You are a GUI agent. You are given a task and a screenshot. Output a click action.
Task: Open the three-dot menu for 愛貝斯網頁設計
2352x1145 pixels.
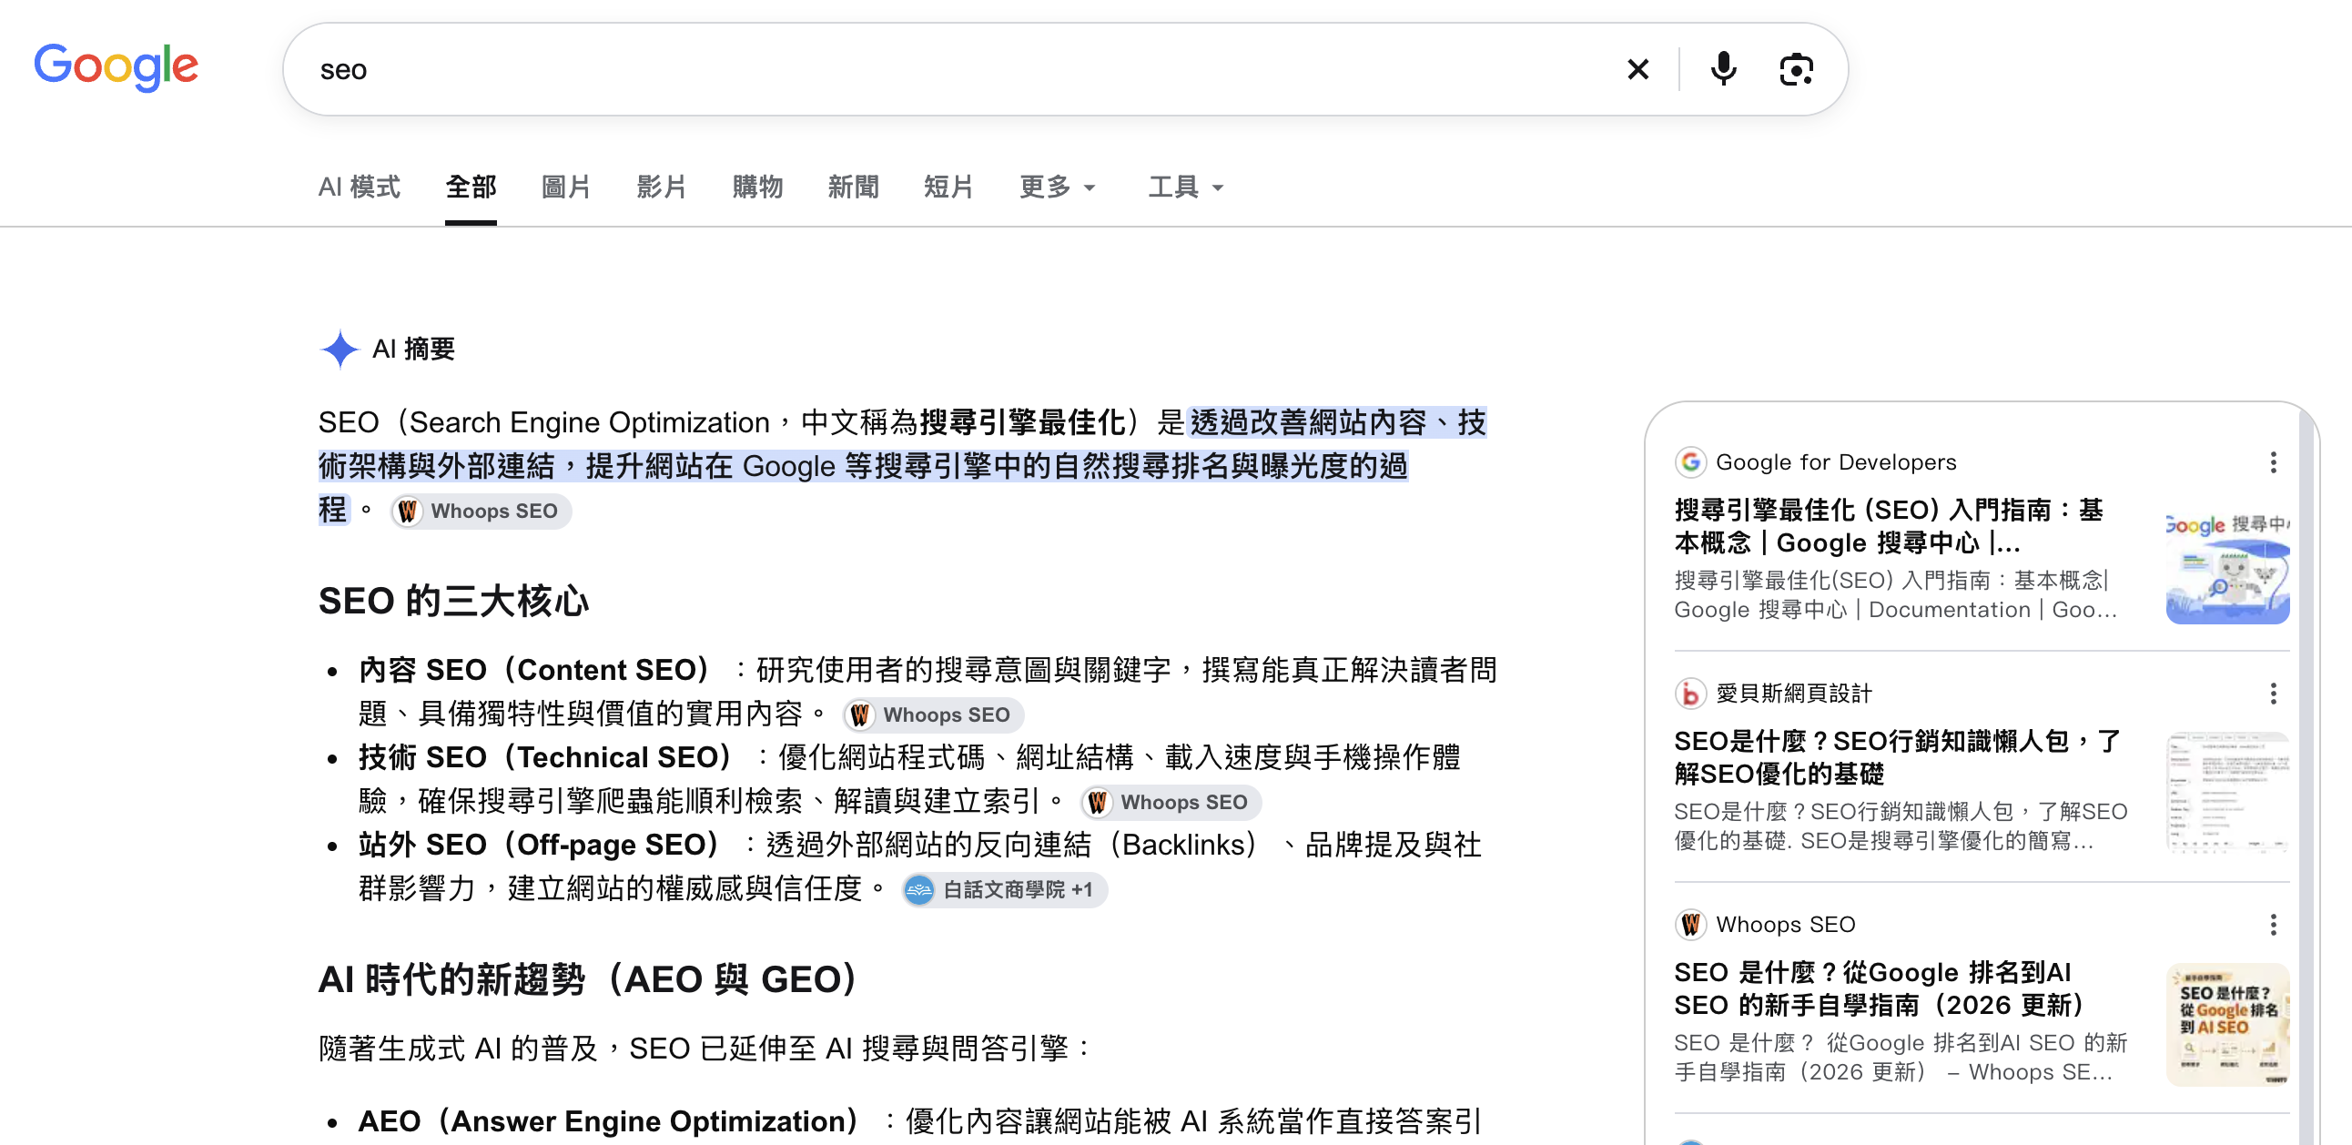click(x=2273, y=694)
